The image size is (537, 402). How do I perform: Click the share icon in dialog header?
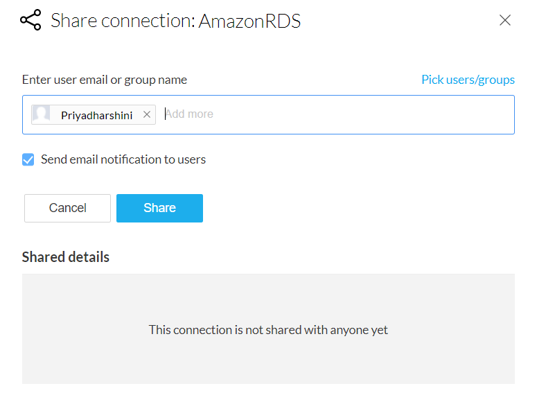[31, 21]
